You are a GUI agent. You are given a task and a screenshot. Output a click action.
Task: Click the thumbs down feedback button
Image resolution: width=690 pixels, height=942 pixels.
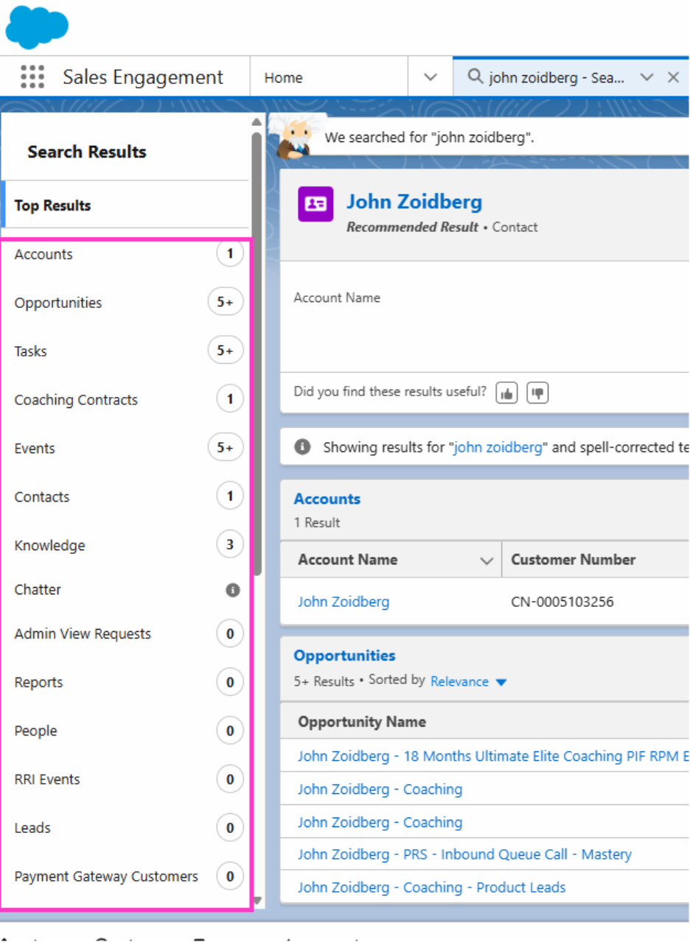(538, 393)
